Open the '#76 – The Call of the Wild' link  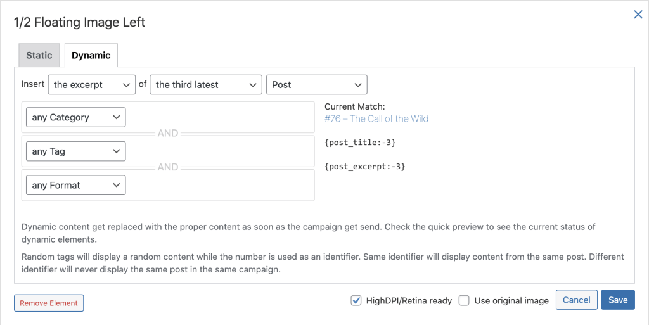pos(376,118)
